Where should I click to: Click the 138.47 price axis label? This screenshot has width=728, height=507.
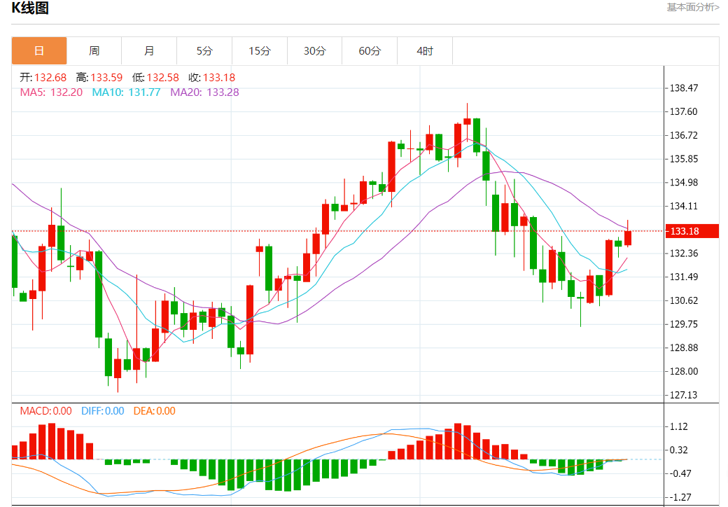click(683, 88)
